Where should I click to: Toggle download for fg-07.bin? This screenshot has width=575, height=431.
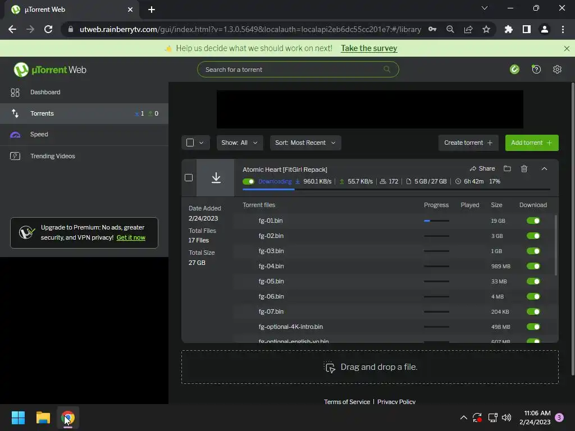tap(533, 311)
